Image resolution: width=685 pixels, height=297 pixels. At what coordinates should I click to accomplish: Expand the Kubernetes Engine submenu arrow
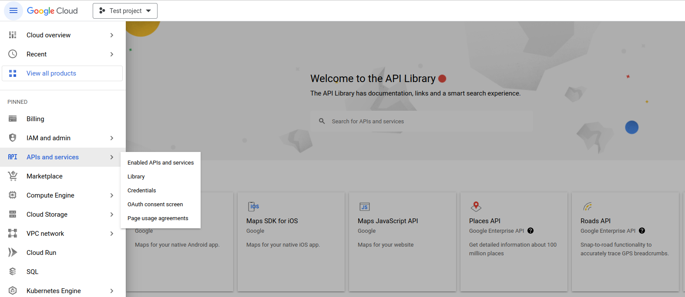tap(112, 291)
